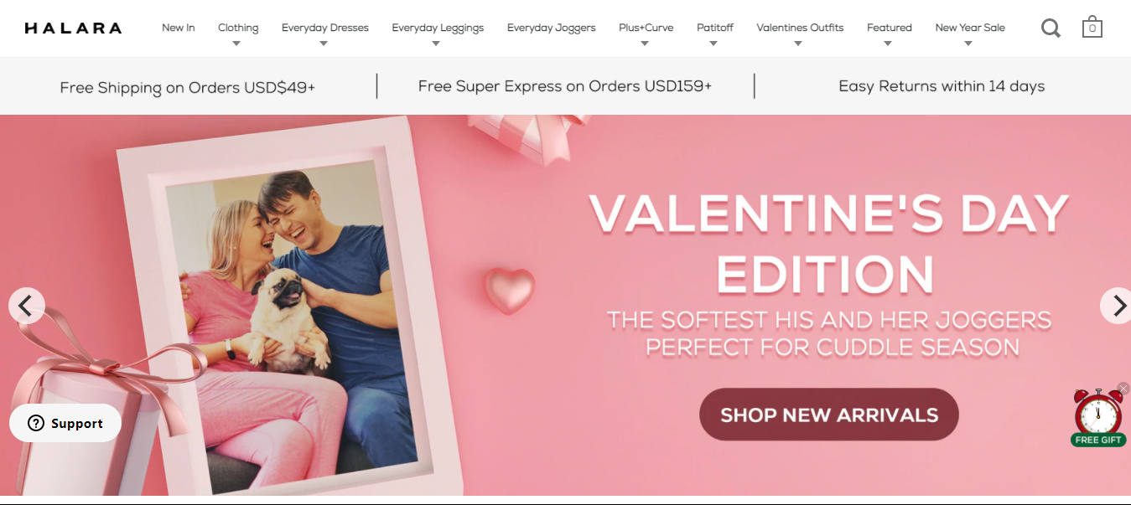Open the Patitoff menu item
This screenshot has width=1131, height=505.
[x=715, y=28]
